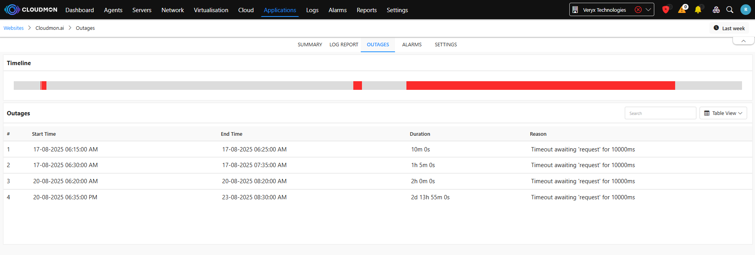Click the longest red outage bar in timeline
Screen dimensions: 755x255
tap(540, 86)
